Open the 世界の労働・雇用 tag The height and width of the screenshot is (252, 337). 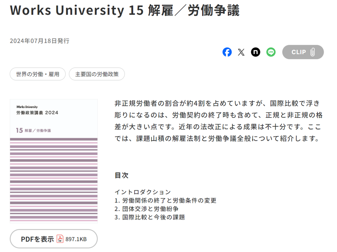(37, 74)
